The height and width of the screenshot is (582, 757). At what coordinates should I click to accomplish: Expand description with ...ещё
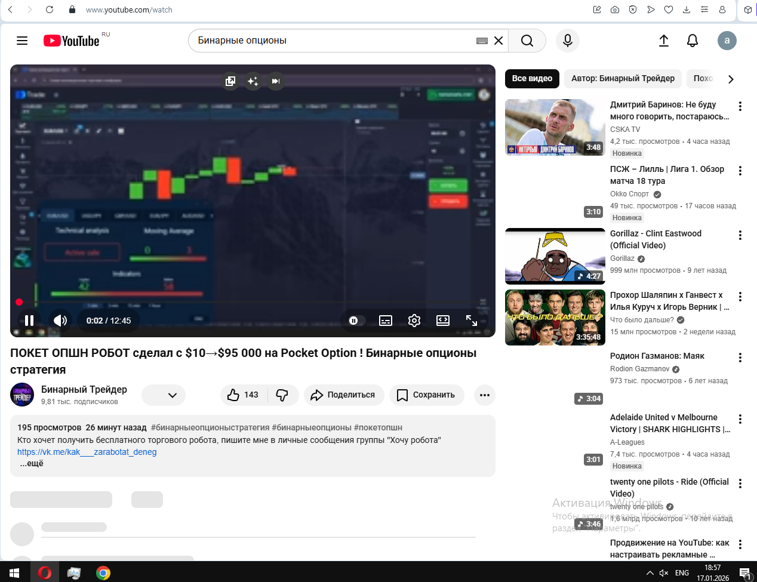click(x=32, y=463)
